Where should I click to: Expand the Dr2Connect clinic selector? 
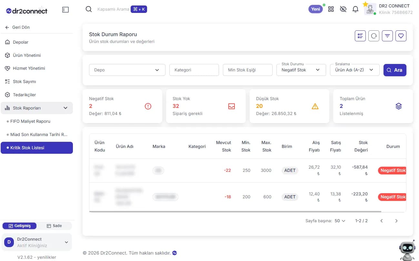tap(37, 242)
